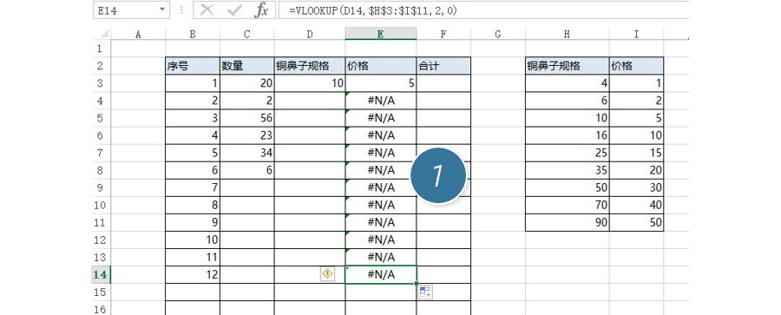
Task: Select cell B14 with serial number 12
Action: coord(193,274)
